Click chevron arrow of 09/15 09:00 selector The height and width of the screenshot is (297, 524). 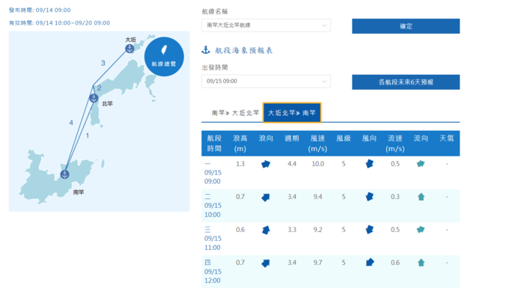324,82
